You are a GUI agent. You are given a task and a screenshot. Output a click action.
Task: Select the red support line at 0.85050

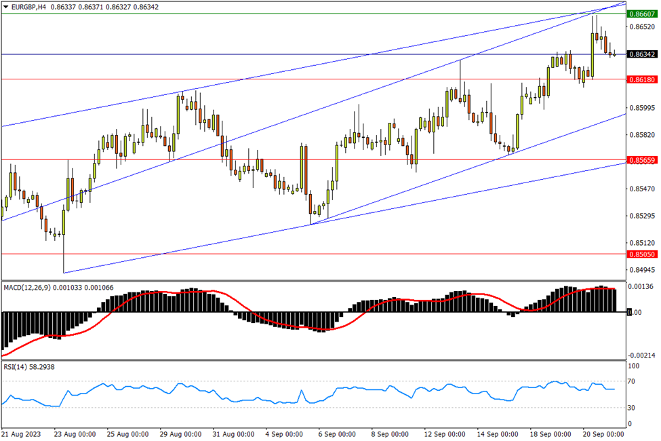271,254
